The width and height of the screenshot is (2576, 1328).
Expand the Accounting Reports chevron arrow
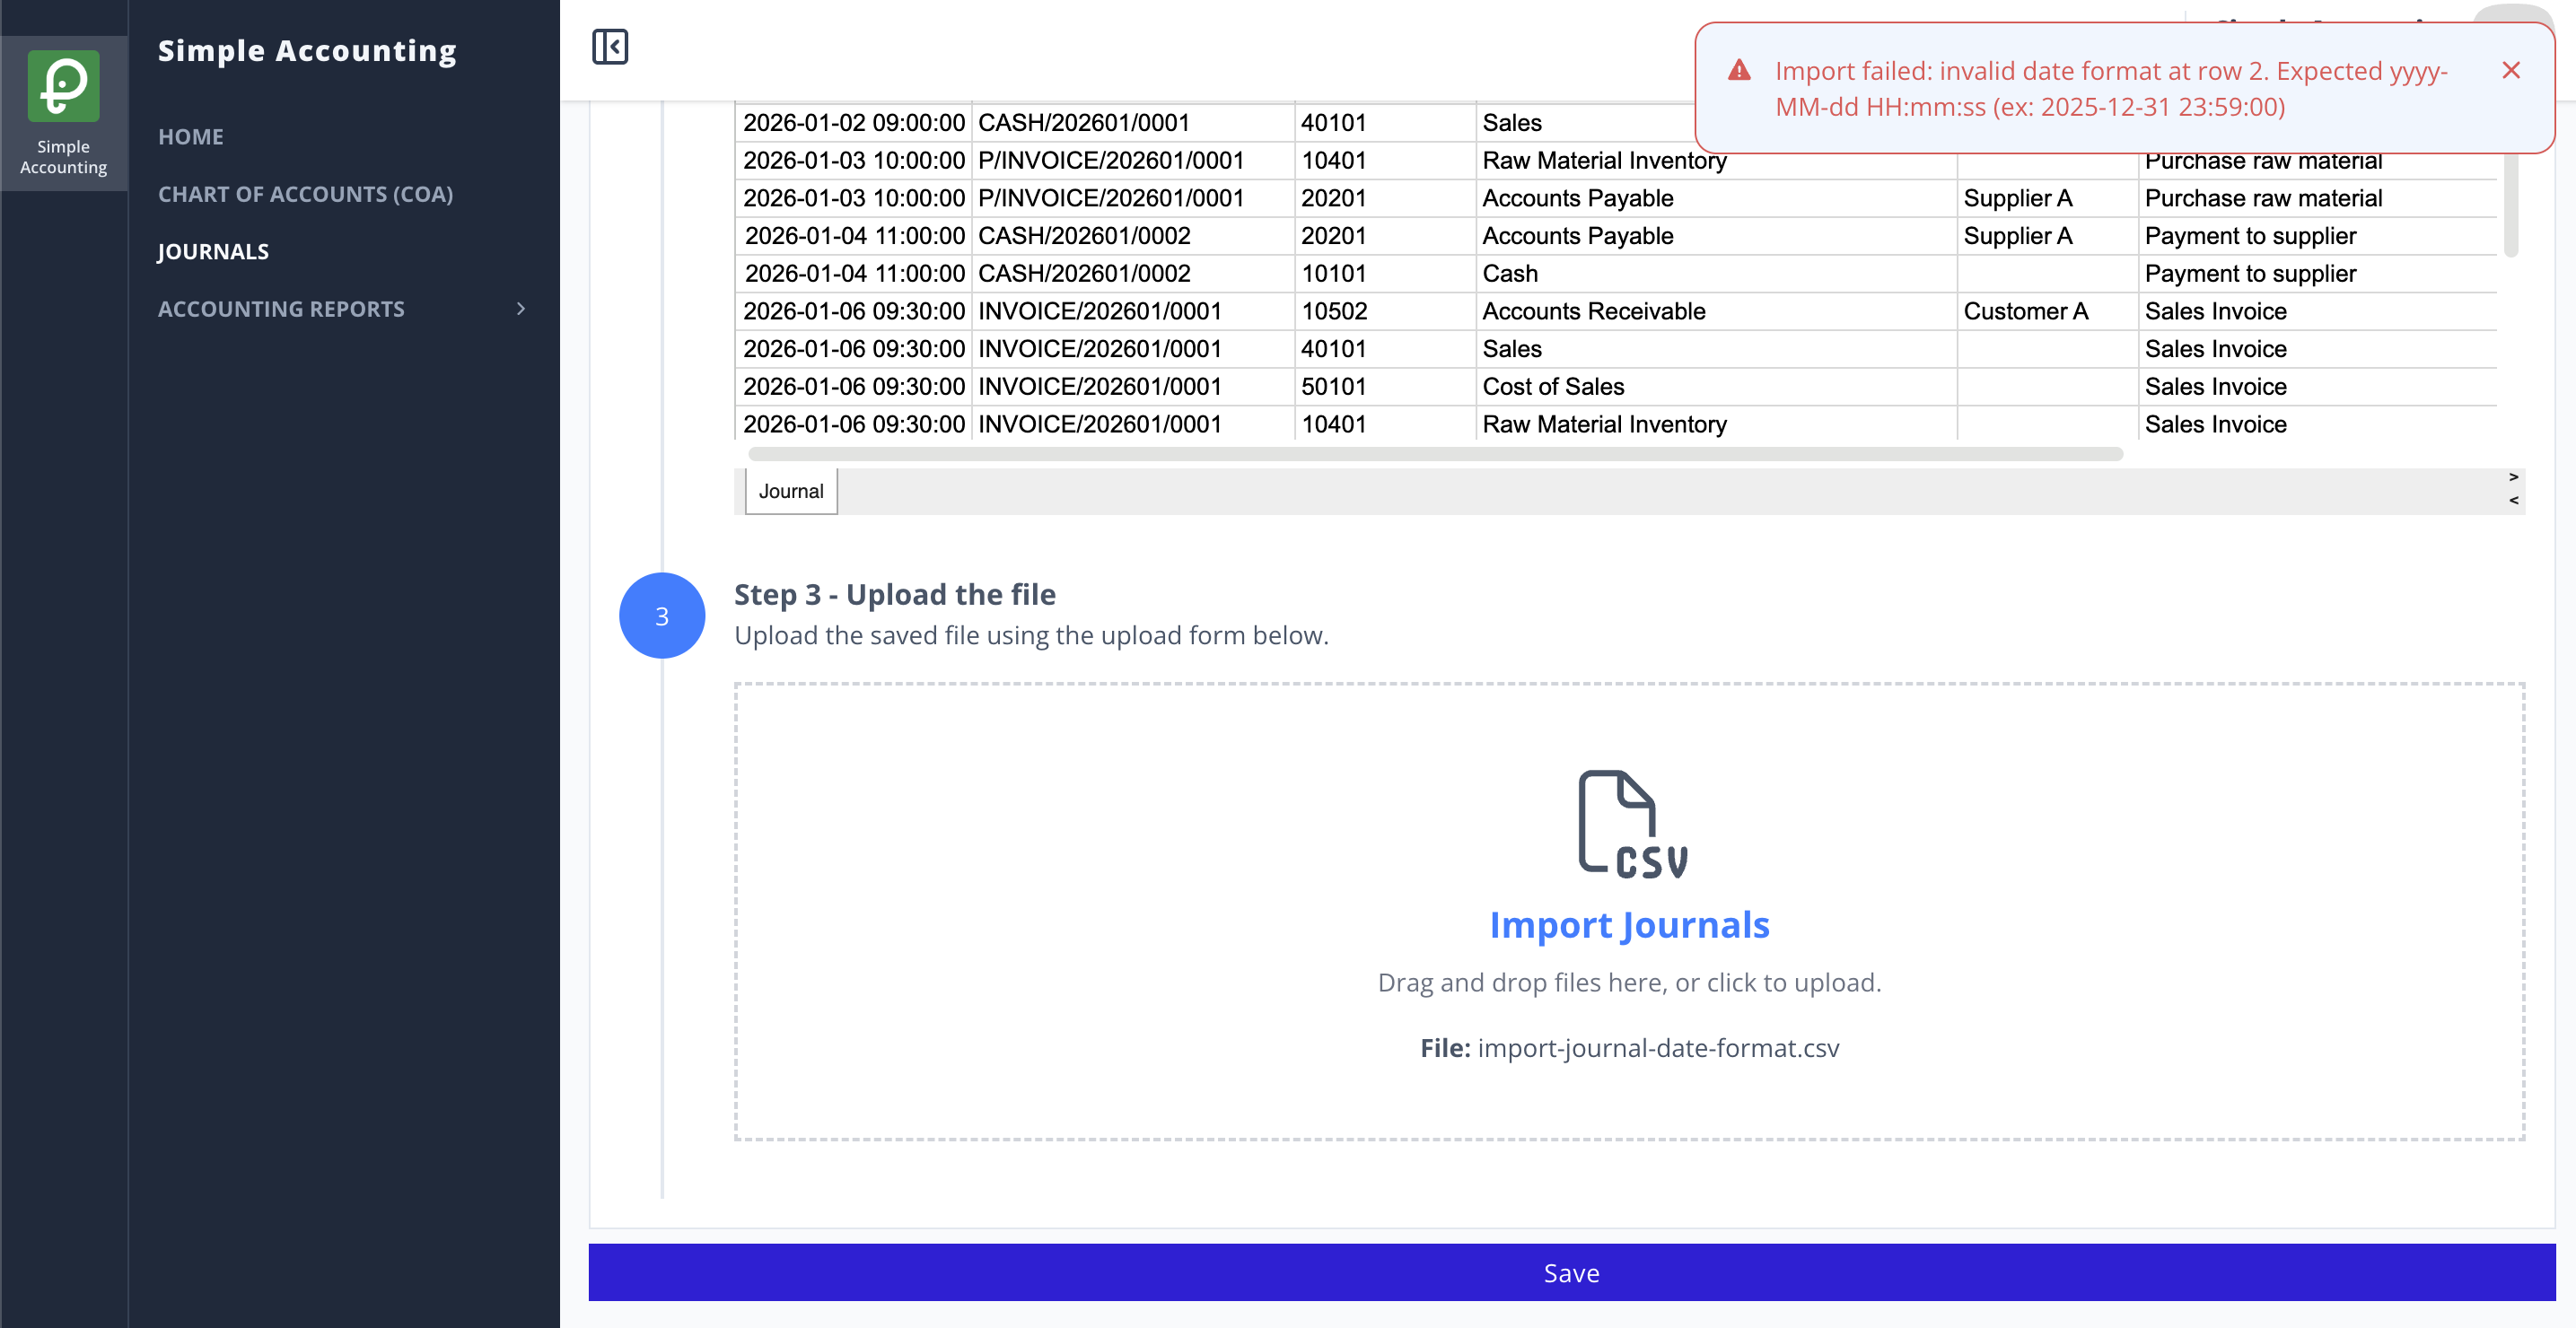[x=520, y=309]
